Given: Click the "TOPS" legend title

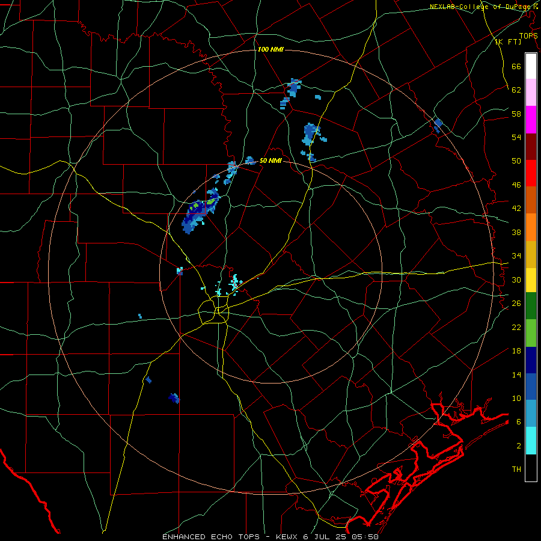Looking at the screenshot, I should tap(528, 35).
